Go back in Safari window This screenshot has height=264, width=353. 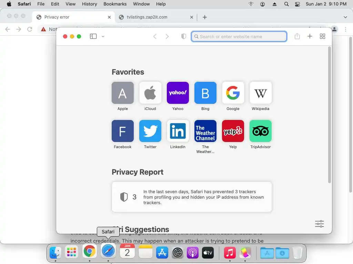[155, 36]
